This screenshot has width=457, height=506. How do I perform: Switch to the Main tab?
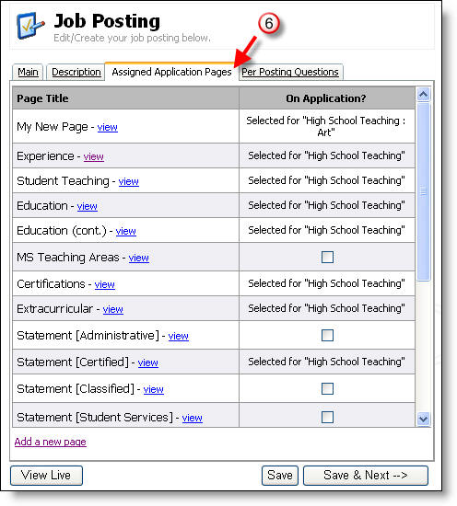[x=28, y=72]
